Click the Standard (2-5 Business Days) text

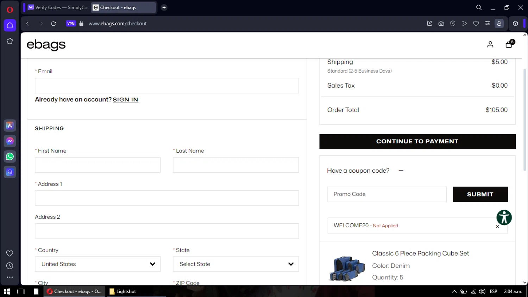[359, 71]
